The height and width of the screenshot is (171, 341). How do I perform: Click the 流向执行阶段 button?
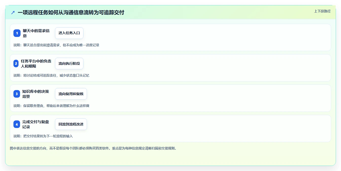(x=69, y=63)
